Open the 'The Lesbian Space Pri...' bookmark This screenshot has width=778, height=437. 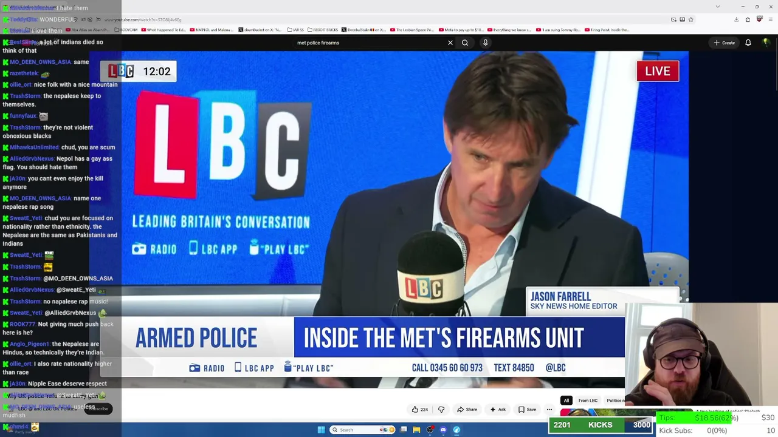412,30
